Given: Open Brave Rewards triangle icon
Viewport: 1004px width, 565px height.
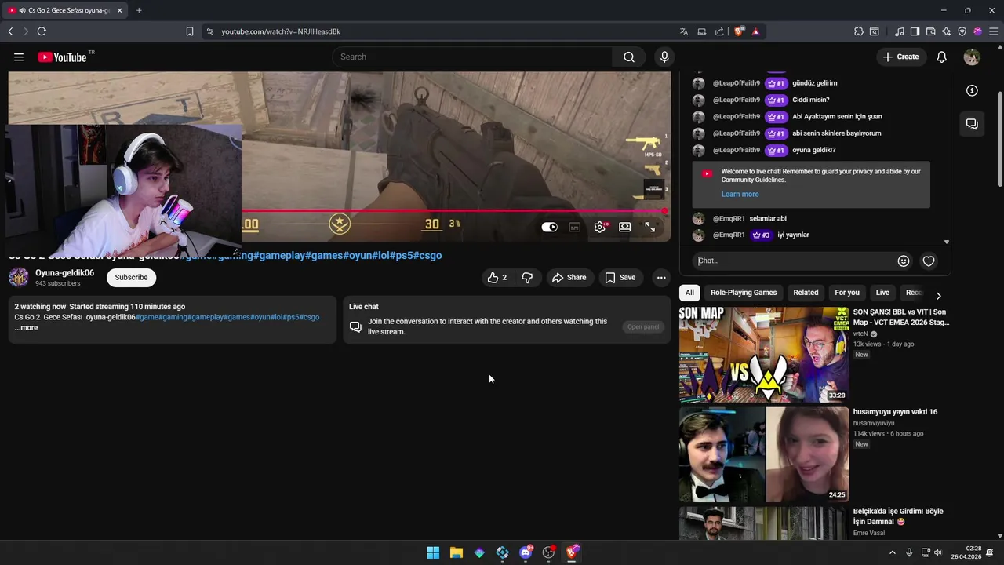Looking at the screenshot, I should (755, 31).
